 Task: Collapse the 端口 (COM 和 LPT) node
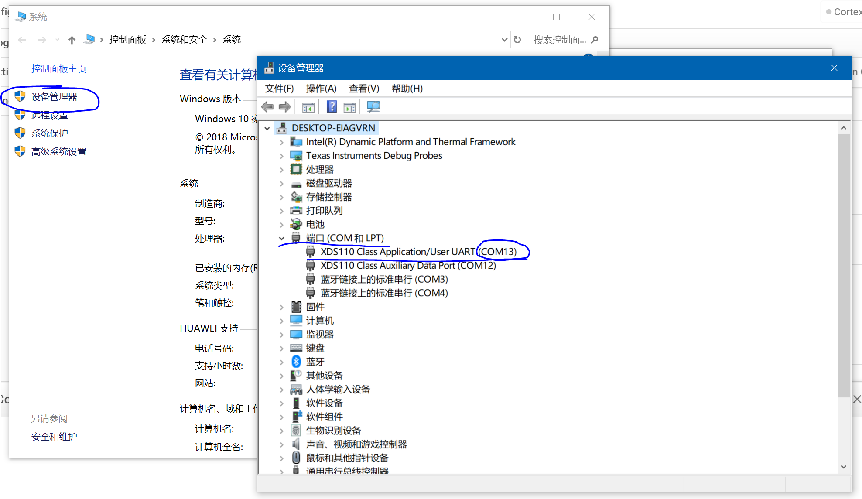click(281, 239)
